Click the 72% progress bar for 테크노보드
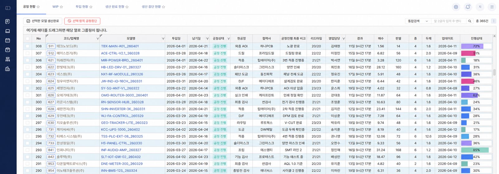Screen dimensions: 499x174 (x=476, y=46)
